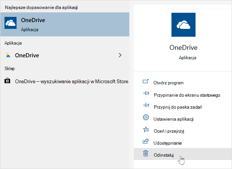Click the Sklep section header

(10, 69)
